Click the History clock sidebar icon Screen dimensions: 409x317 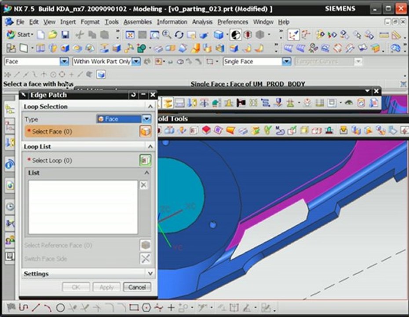[x=10, y=206]
